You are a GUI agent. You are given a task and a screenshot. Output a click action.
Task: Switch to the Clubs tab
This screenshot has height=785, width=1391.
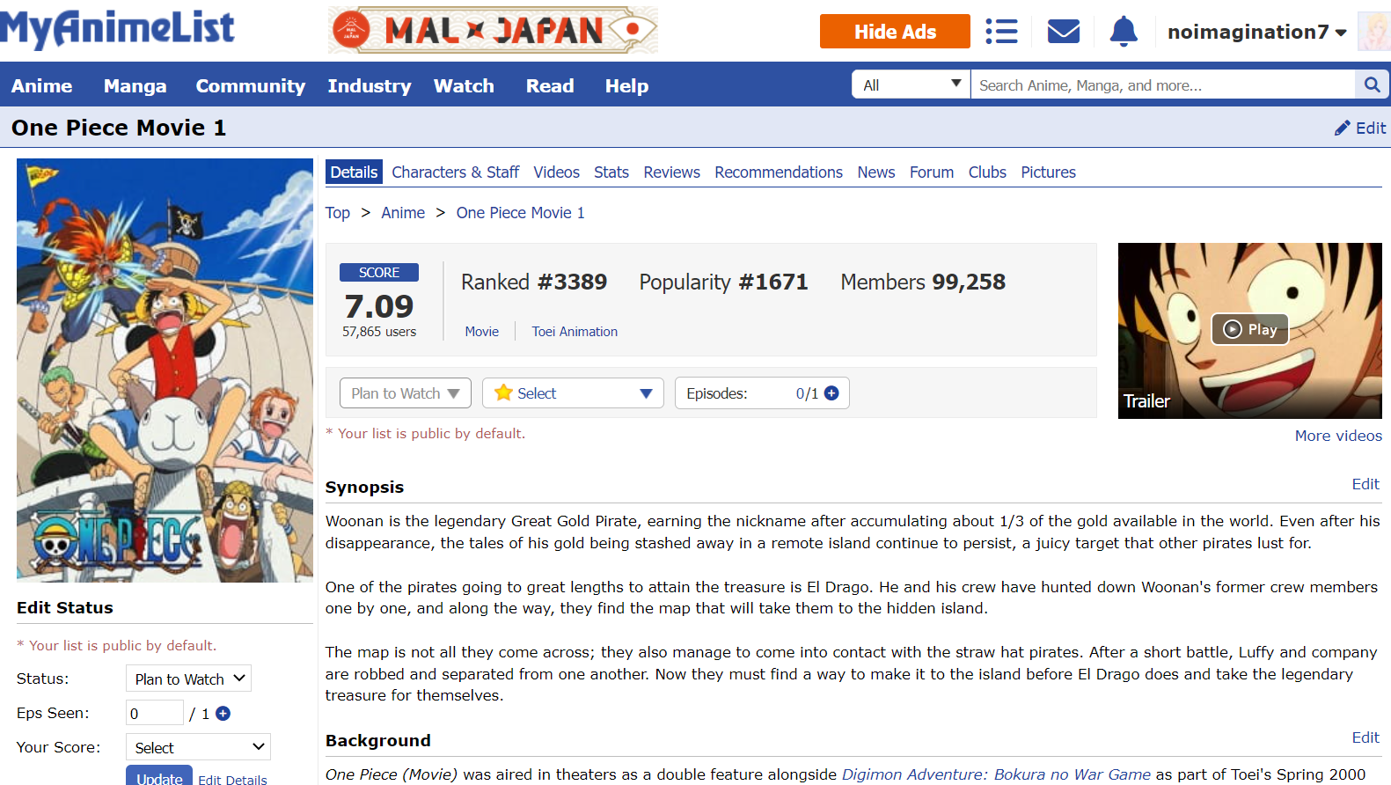tap(987, 172)
